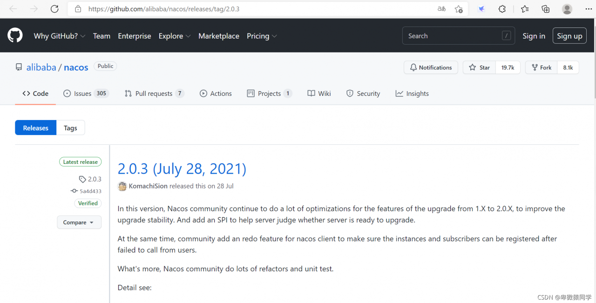This screenshot has width=596, height=303.
Task: Click the GitHub Octocat logo
Action: (x=15, y=35)
